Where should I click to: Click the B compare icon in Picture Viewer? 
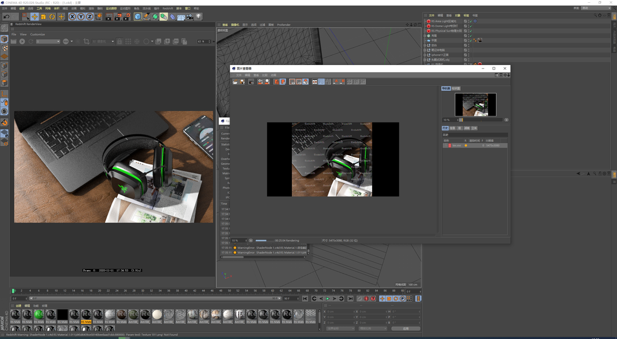342,81
